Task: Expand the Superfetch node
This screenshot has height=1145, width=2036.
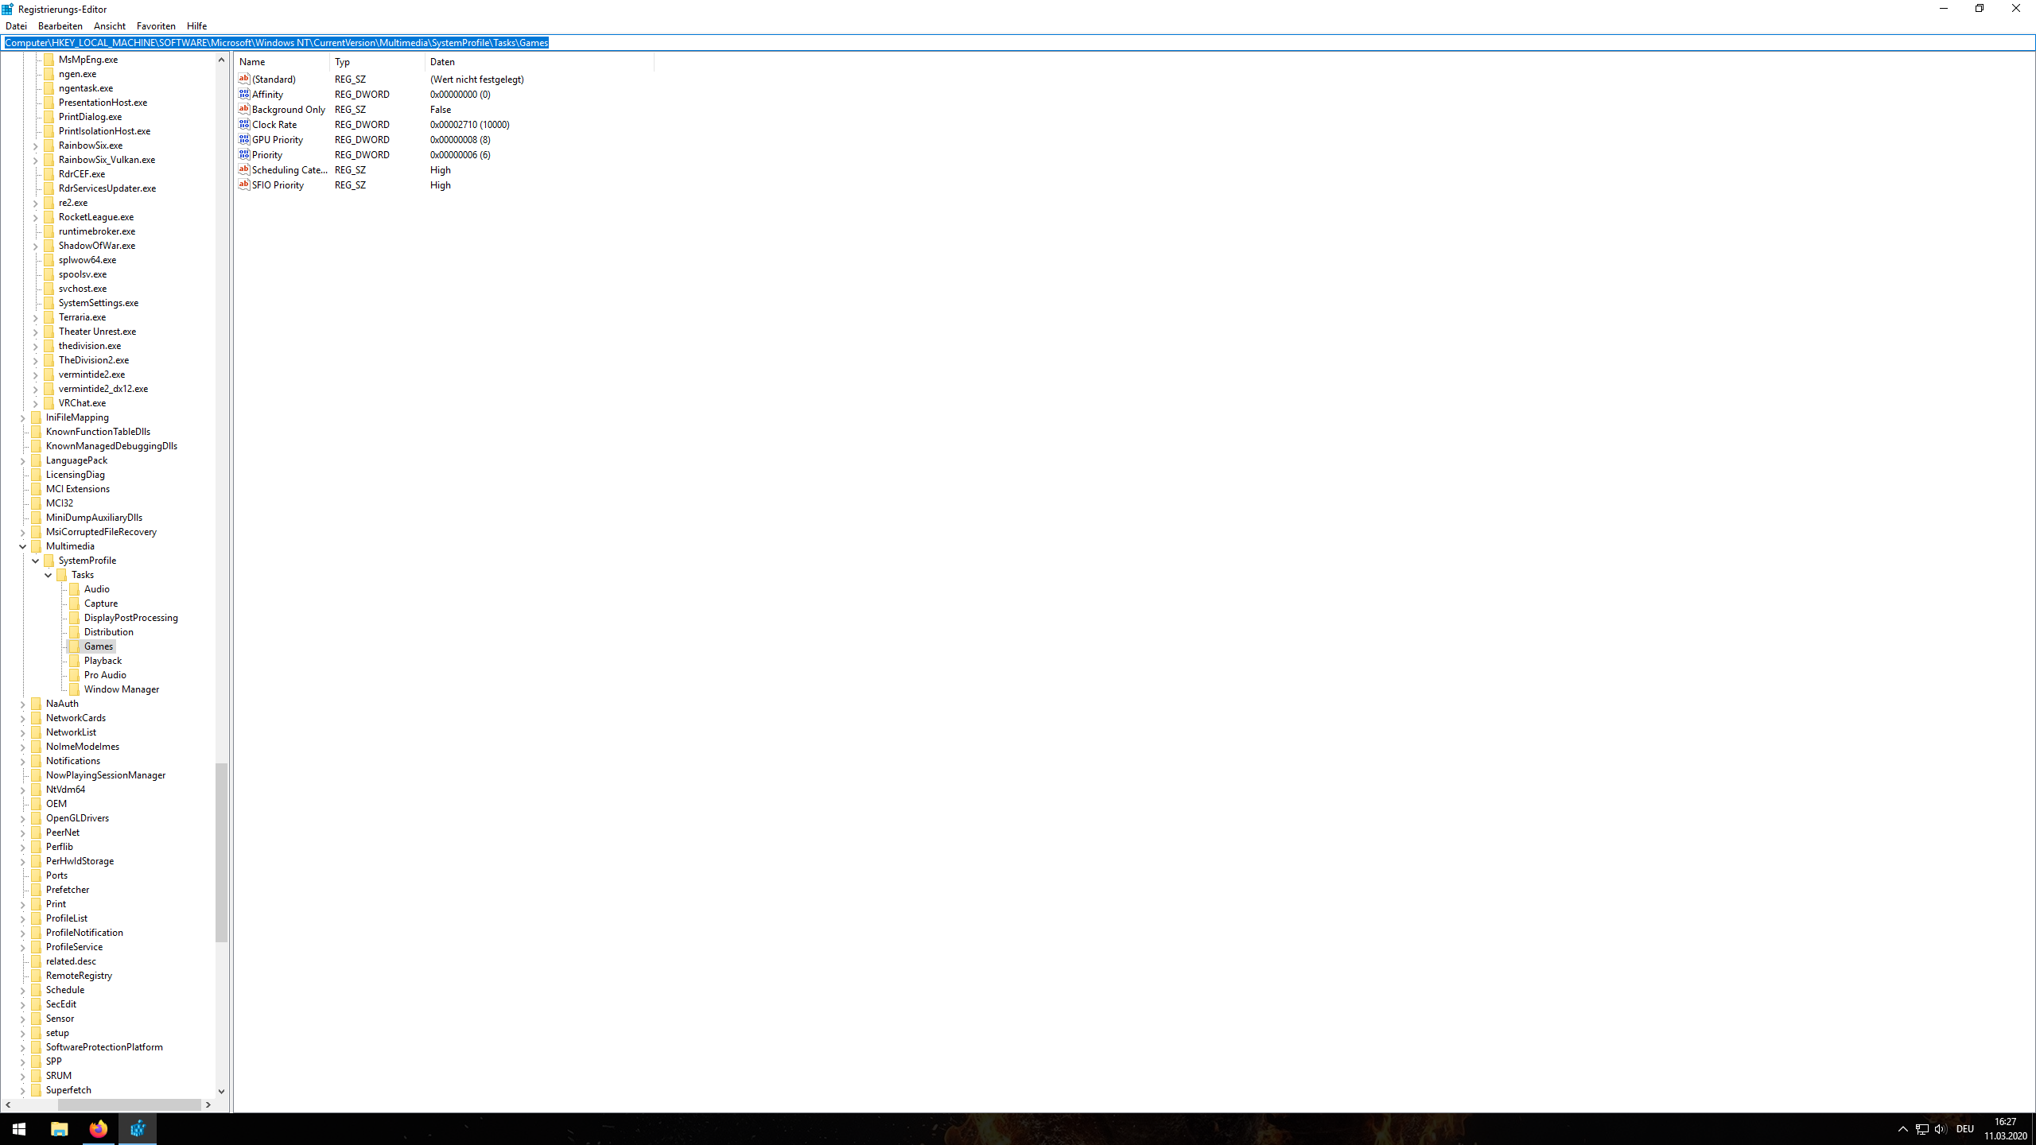Action: [x=23, y=1090]
